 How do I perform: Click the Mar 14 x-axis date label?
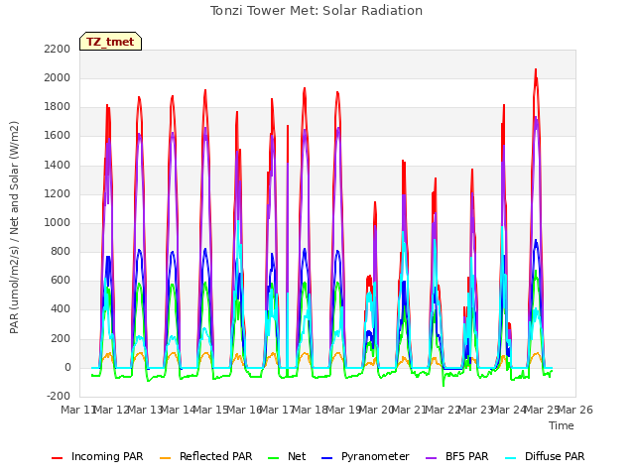point(178,410)
